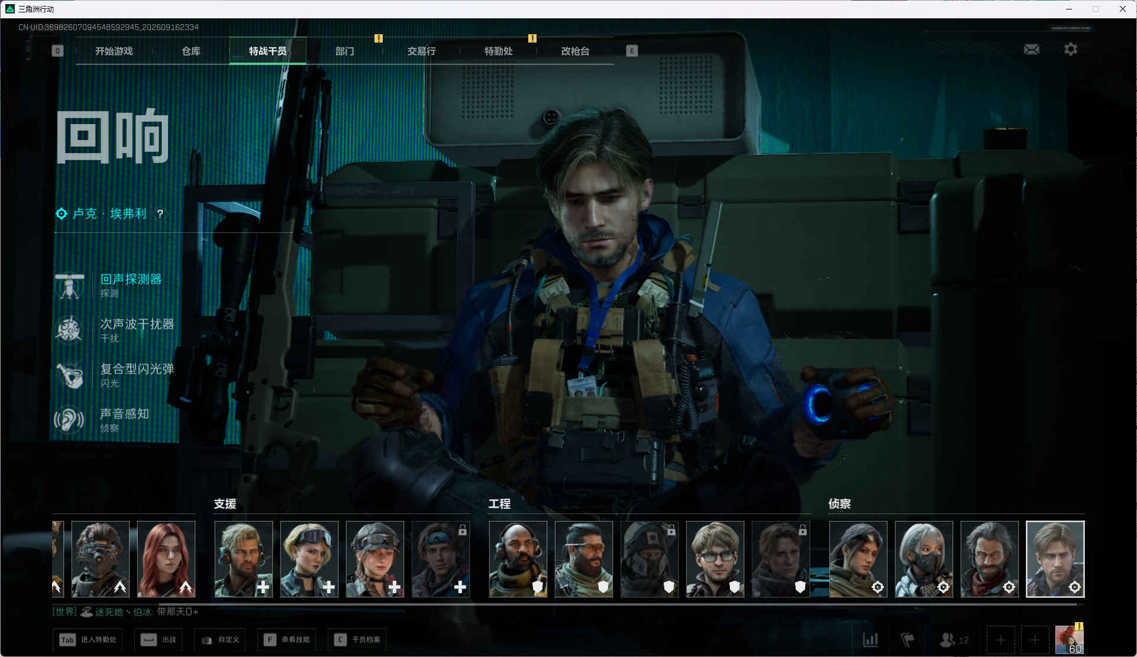Select the highlighted 回响 recon operator portrait
This screenshot has width=1137, height=657.
tap(1055, 559)
